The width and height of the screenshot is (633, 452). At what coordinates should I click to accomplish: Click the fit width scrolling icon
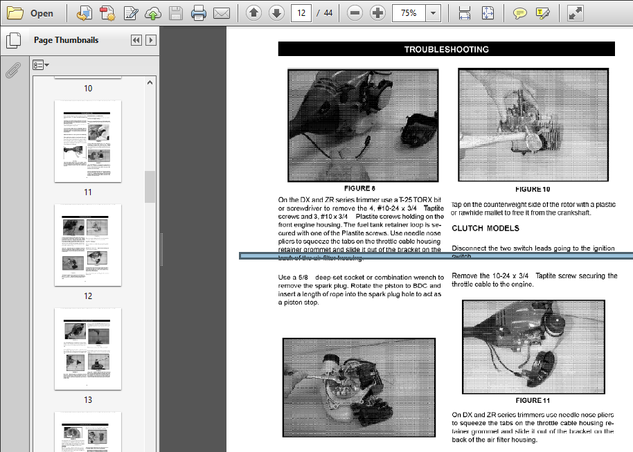click(x=465, y=13)
